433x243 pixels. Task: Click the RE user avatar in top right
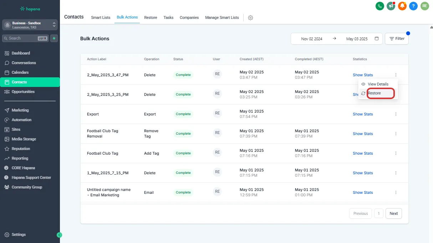pos(424,6)
